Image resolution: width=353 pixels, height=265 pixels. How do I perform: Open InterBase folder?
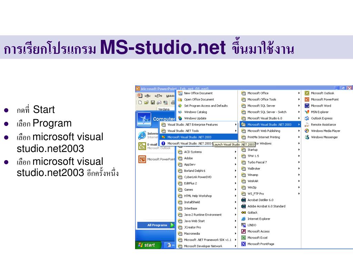[x=207, y=208]
